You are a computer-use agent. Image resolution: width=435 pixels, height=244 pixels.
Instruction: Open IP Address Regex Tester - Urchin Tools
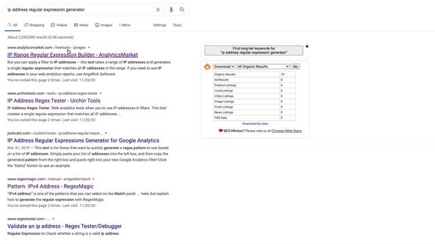[54, 101]
